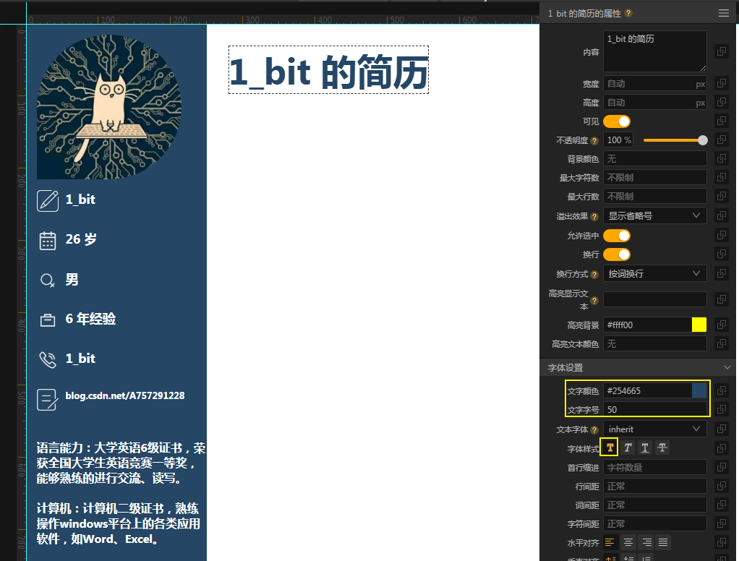Click the 字符间距 input field

point(654,524)
